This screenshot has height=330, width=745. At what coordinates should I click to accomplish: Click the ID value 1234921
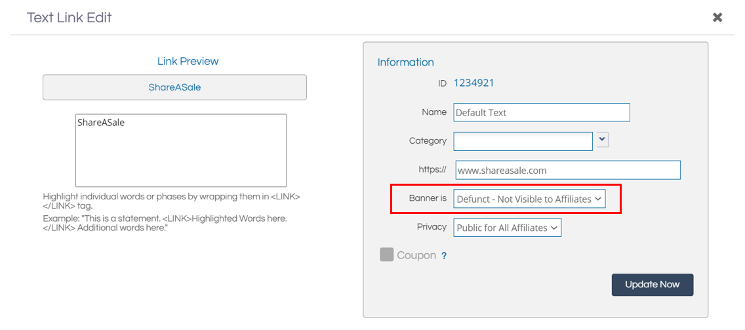click(473, 83)
